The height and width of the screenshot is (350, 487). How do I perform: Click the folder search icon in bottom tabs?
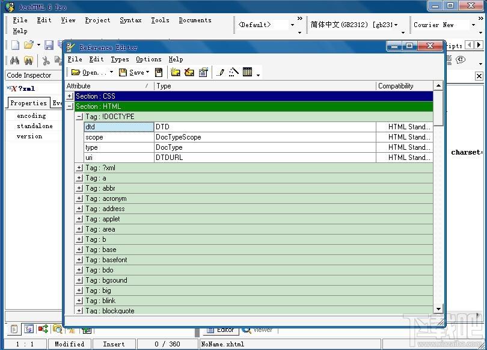(58, 328)
